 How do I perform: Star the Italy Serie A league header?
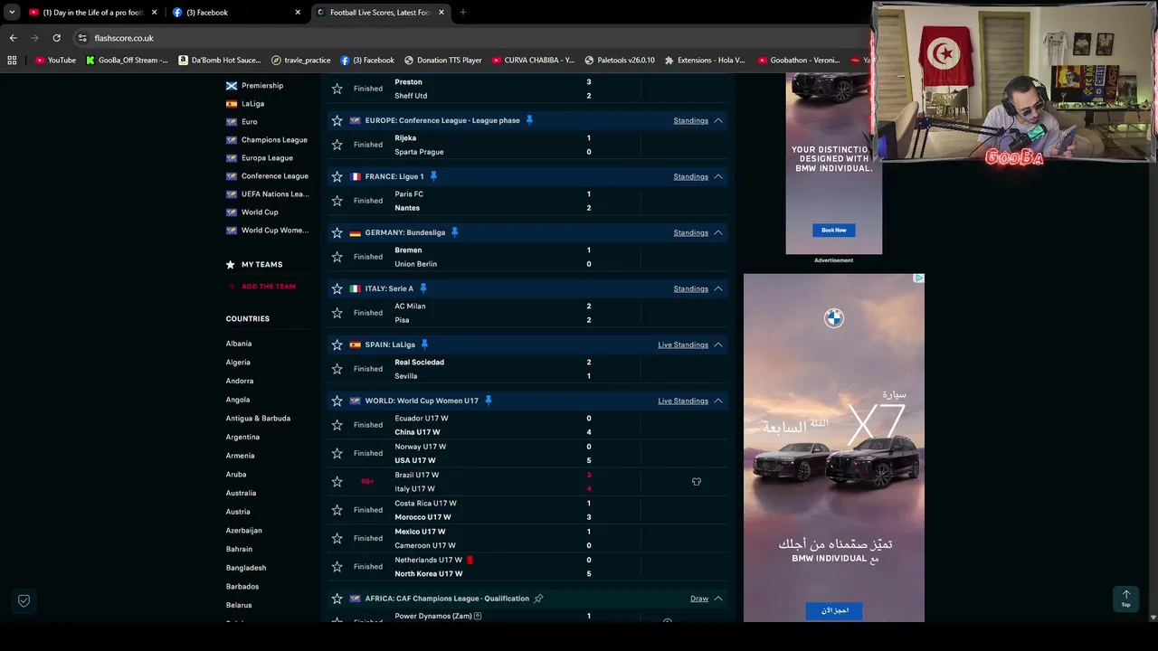pyautogui.click(x=337, y=288)
